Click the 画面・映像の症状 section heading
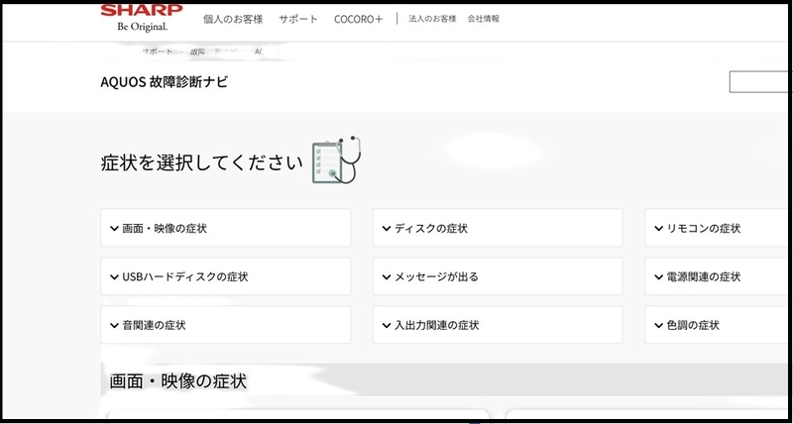 click(x=178, y=381)
